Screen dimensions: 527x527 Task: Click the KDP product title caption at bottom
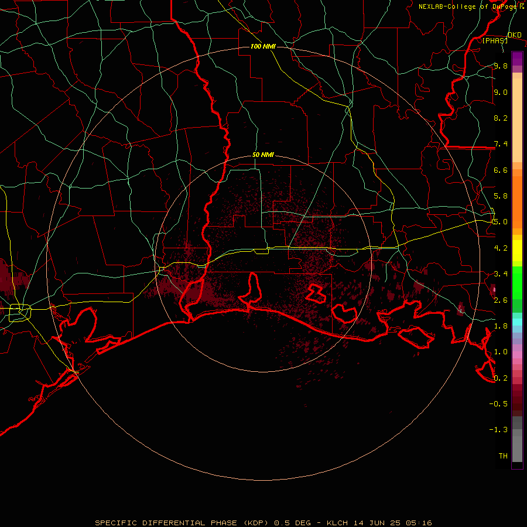click(x=263, y=523)
